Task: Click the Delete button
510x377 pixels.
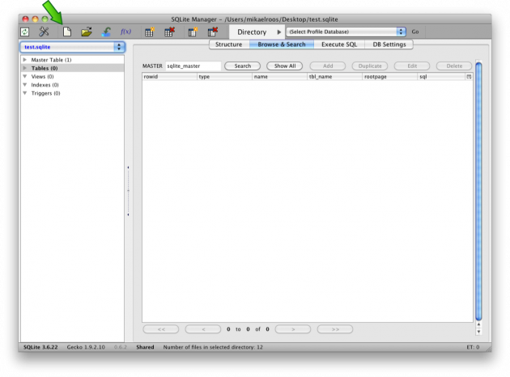Action: click(x=454, y=66)
